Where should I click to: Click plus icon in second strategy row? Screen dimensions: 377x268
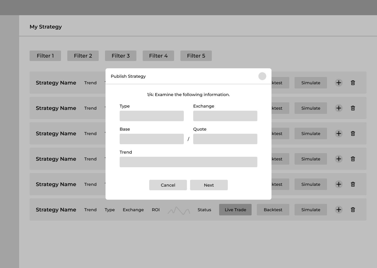coord(339,108)
